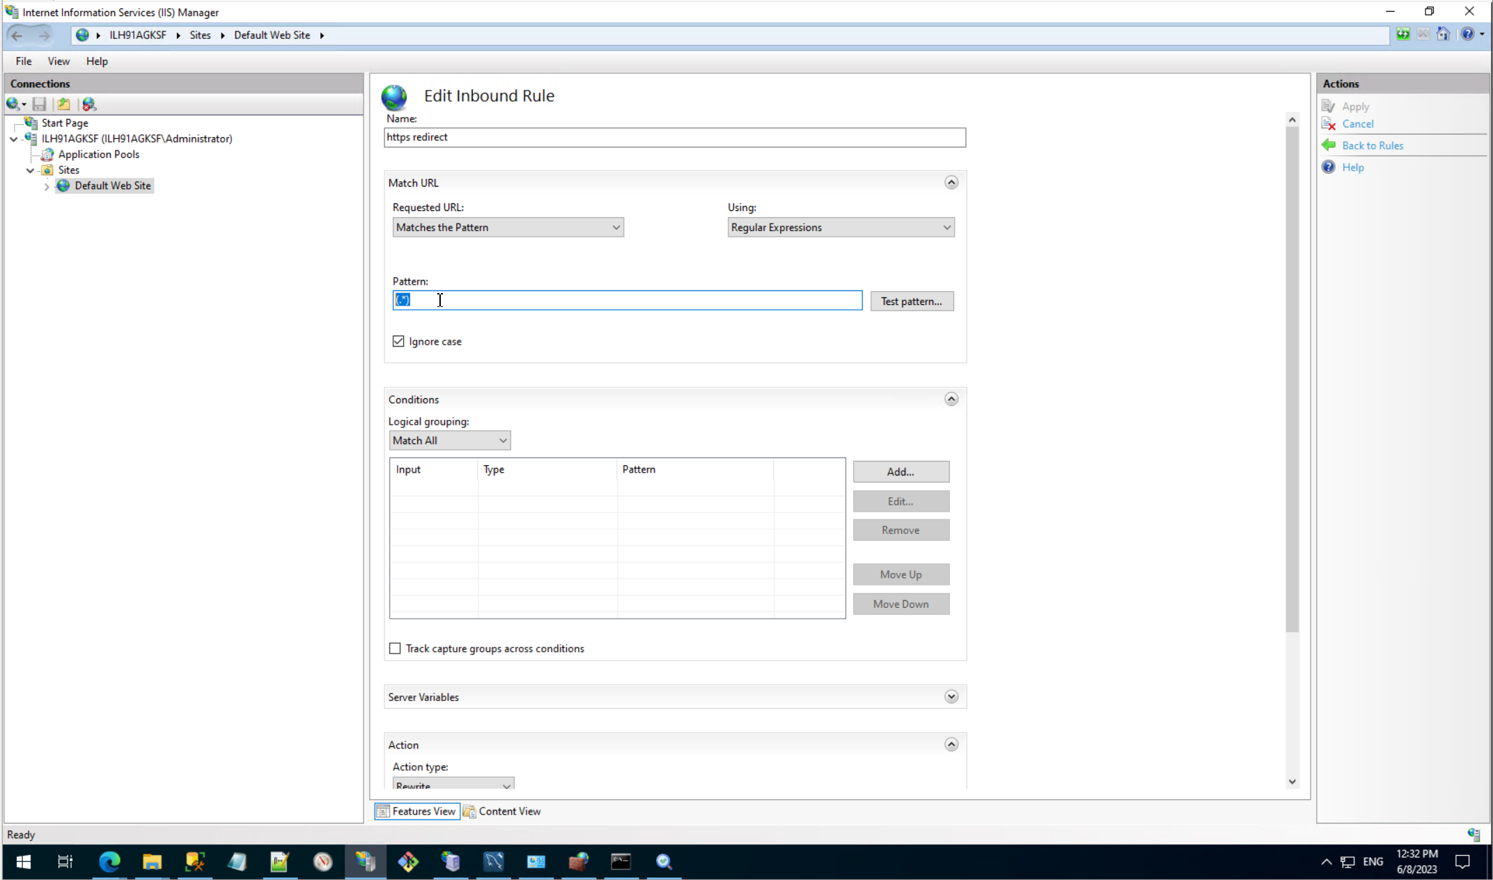Expand the Server Variables section
1493x880 pixels.
point(951,697)
